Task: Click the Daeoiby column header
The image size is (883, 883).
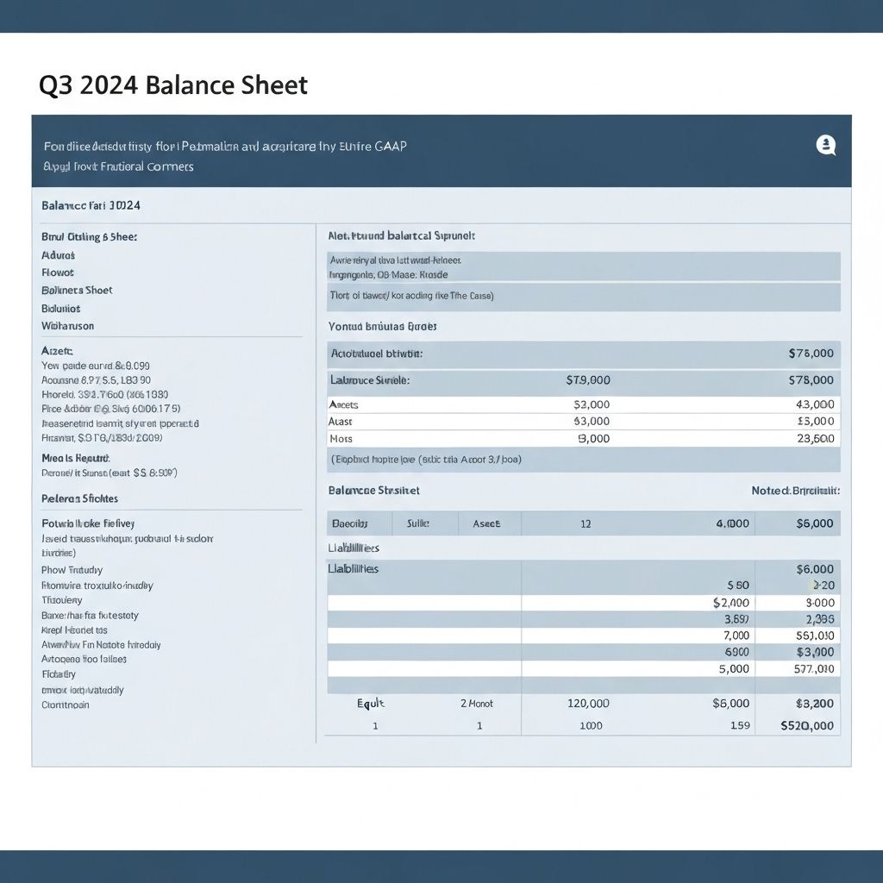Action: (x=350, y=523)
